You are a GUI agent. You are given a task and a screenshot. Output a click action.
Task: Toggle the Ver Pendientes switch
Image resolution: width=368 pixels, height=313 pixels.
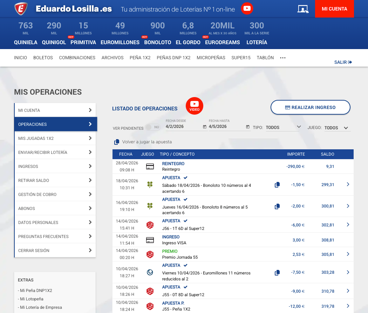pyautogui.click(x=153, y=127)
